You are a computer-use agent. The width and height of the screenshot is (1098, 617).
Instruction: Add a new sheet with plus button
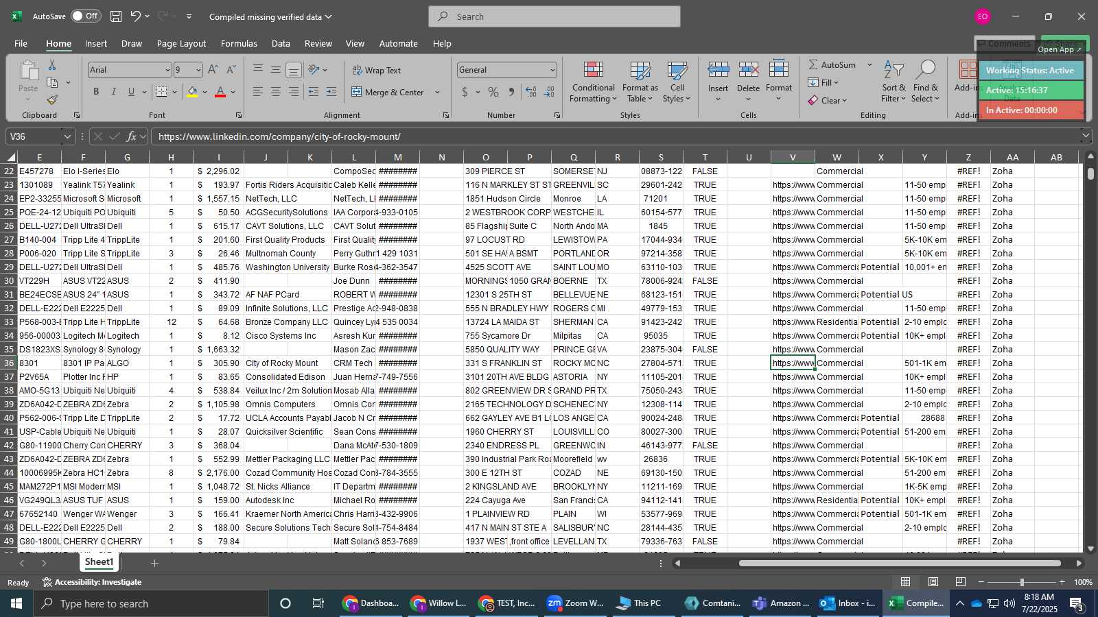click(154, 563)
